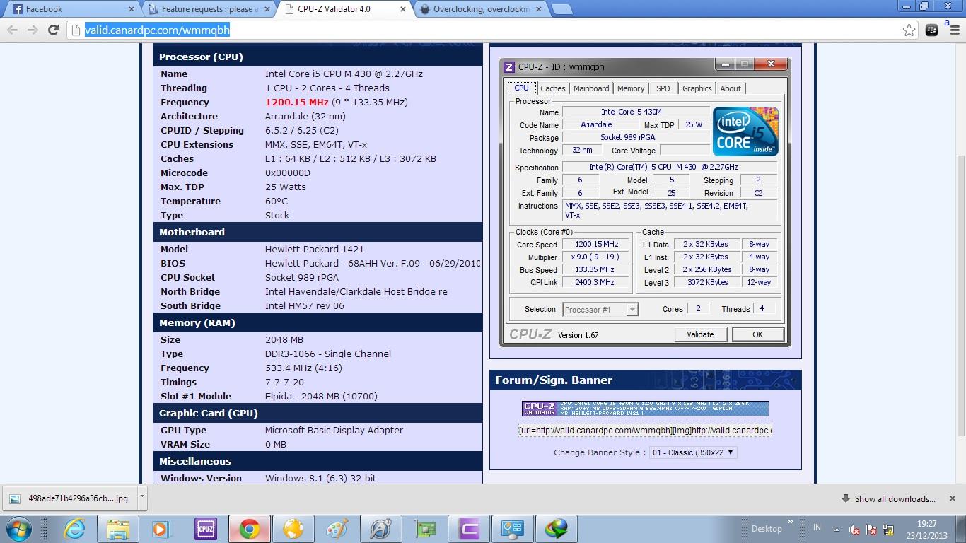
Task: Click the Intel Core i5 inside logo
Action: point(745,131)
